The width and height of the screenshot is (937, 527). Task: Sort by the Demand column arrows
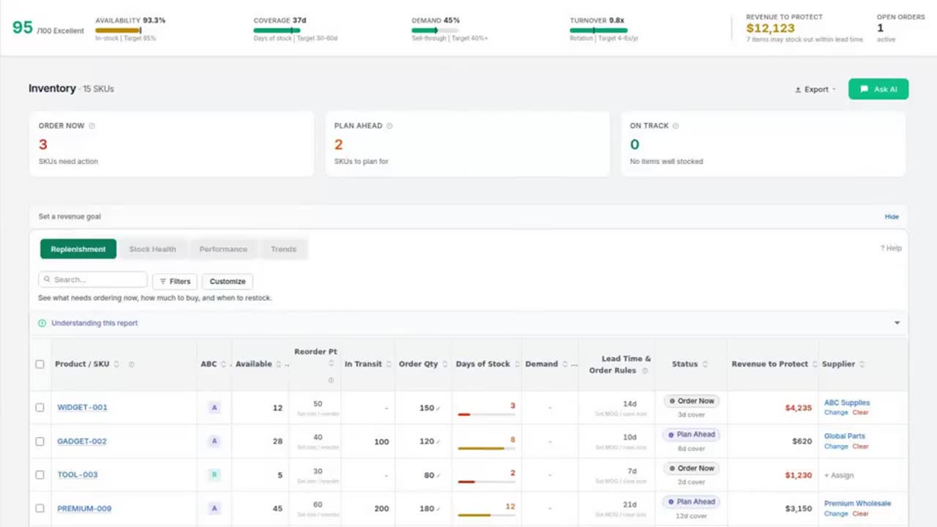click(x=564, y=365)
